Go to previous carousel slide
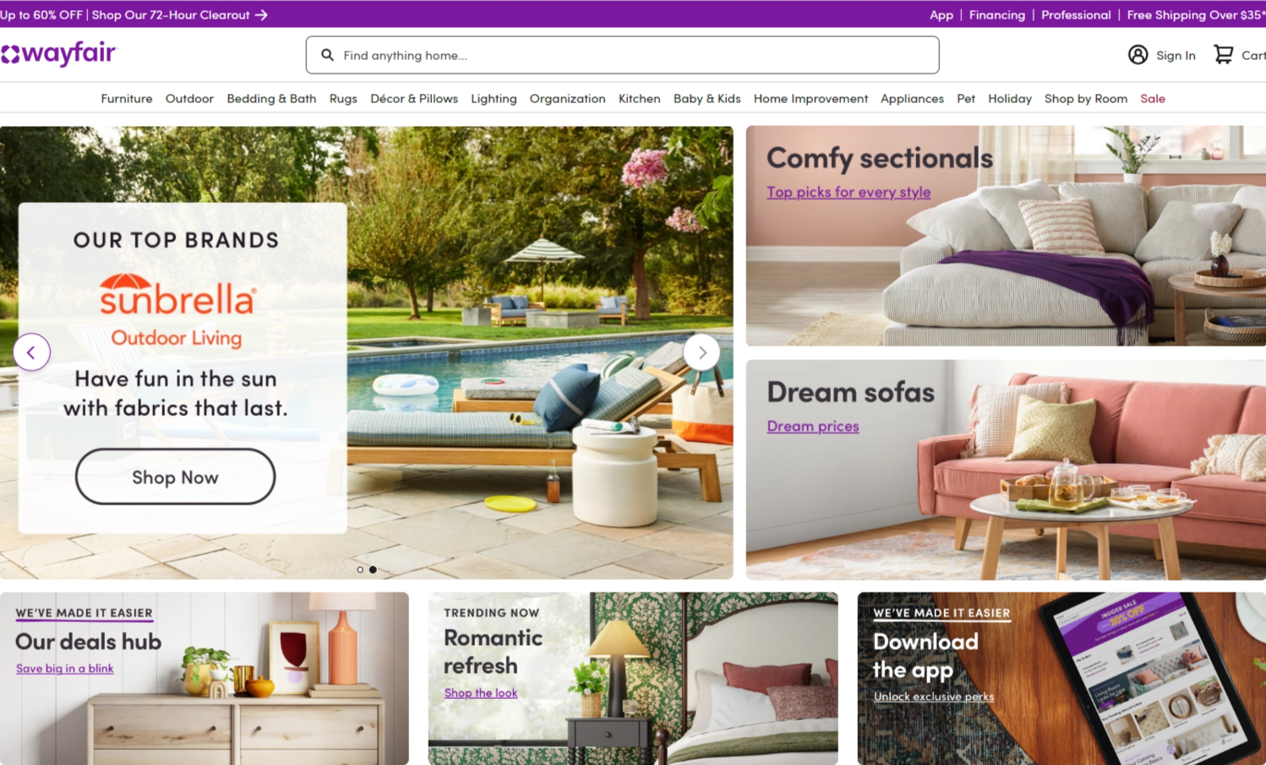 coord(31,352)
